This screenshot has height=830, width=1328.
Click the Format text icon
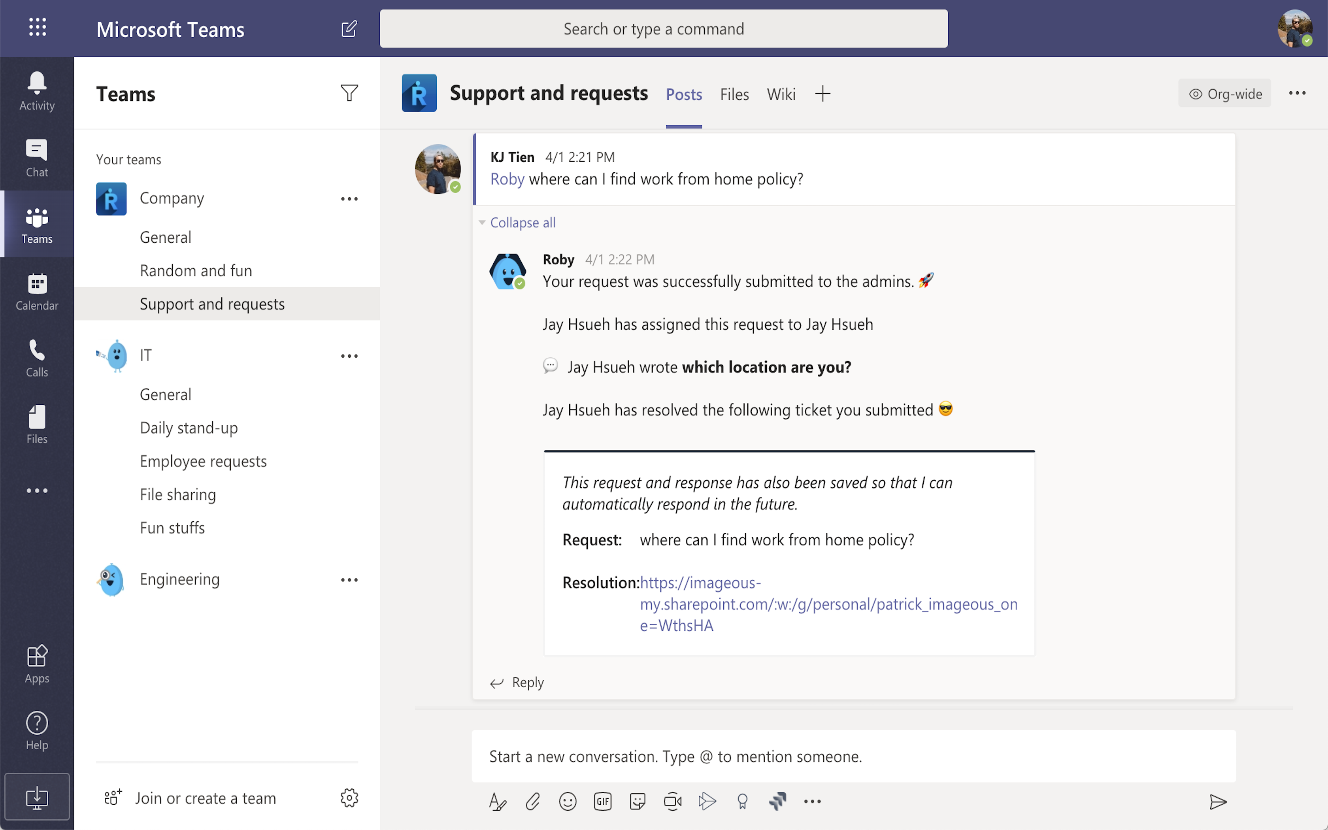point(497,802)
